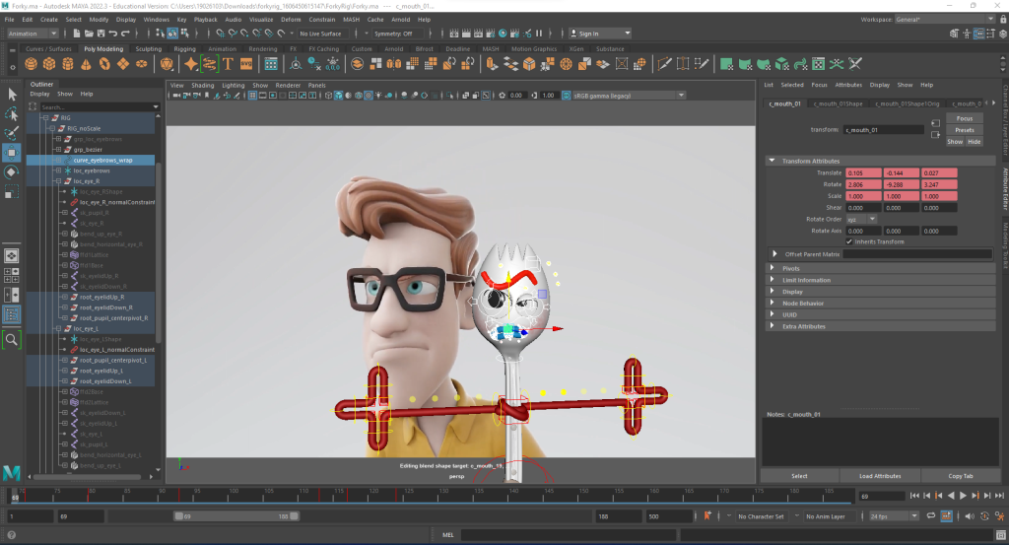Toggle the sRGB color management icon
Screen dimensions: 1009x545
tap(567, 96)
